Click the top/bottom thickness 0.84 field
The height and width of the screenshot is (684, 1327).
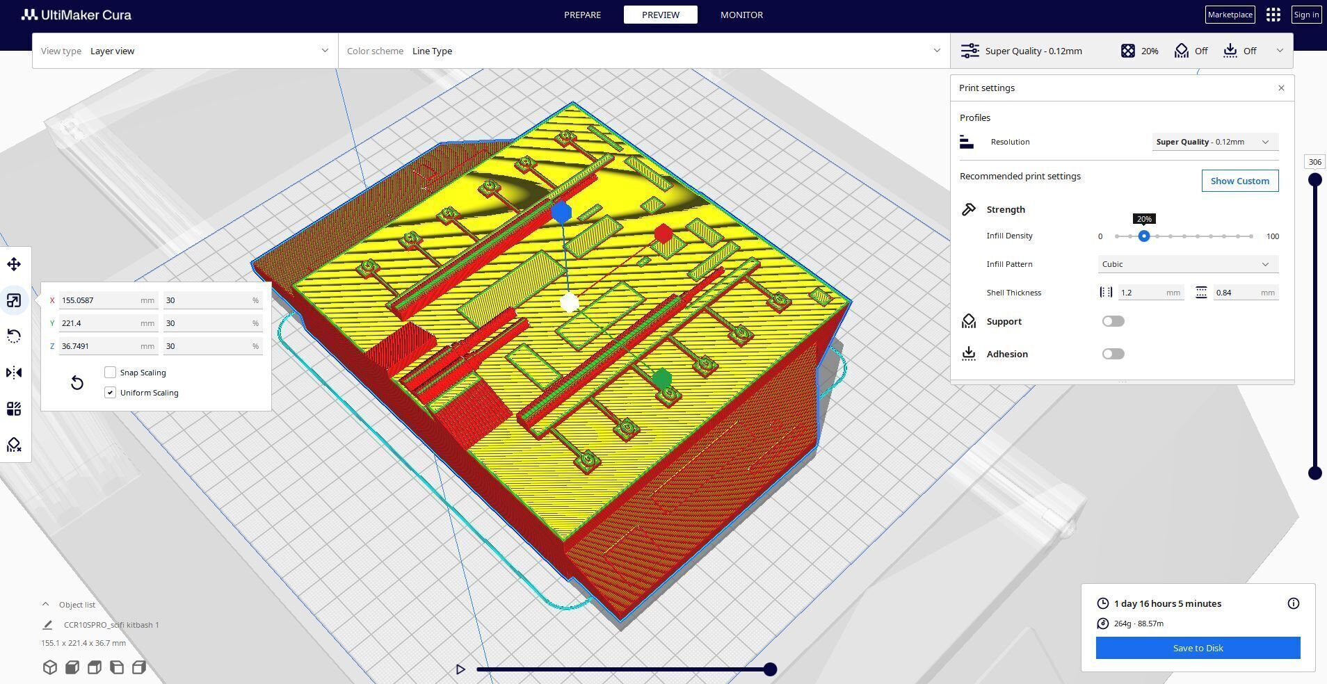point(1246,293)
